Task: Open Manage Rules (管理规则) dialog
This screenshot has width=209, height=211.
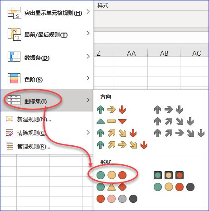Action: (47, 146)
